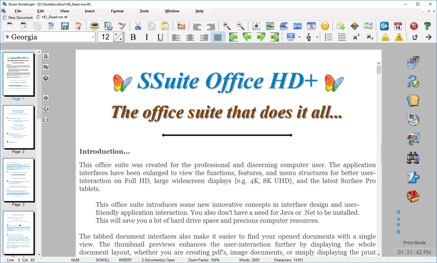Click 'Words: 2023' in status bar
This screenshot has height=263, width=437.
click(x=249, y=260)
